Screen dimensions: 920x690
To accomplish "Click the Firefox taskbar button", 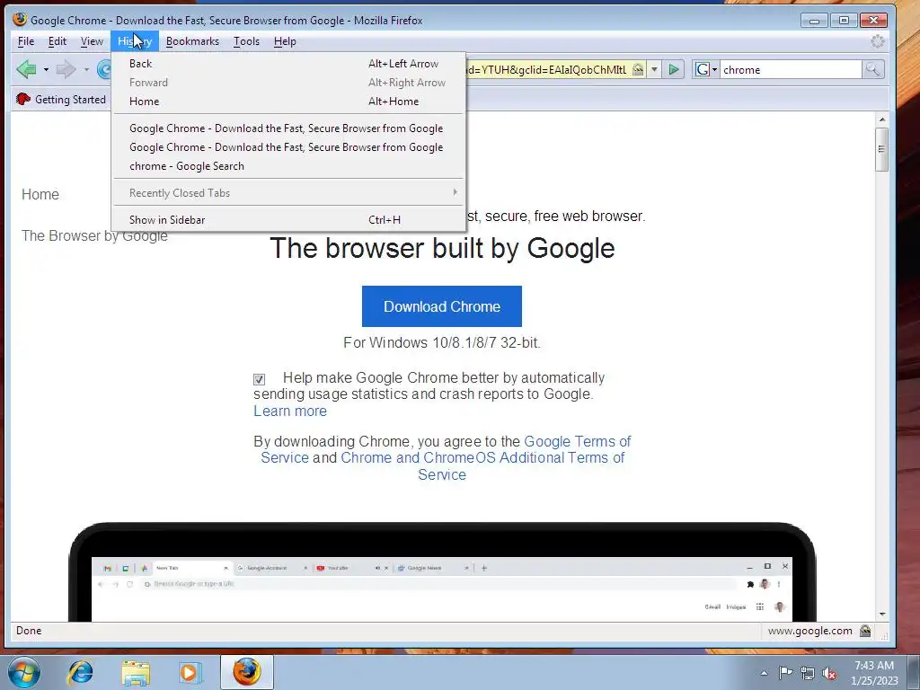I will [x=247, y=672].
